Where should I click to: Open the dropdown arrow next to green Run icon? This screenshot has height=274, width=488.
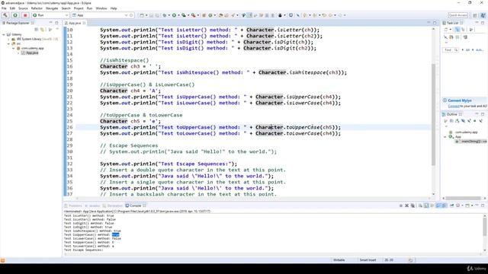click(178, 15)
